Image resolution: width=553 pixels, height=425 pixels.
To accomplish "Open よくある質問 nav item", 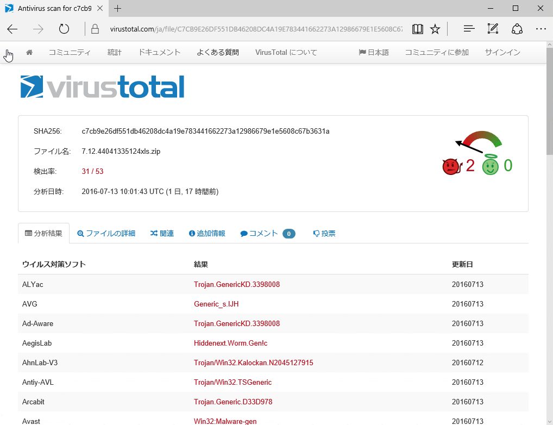I will click(x=218, y=52).
